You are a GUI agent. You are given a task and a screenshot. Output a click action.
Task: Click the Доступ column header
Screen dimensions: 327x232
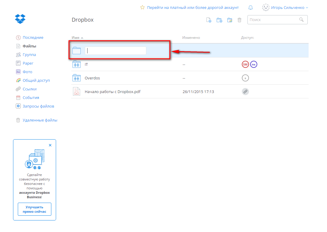(247, 38)
